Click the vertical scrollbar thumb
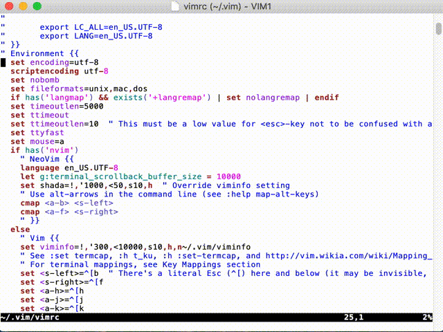Image resolution: width=443 pixels, height=332 pixels. pos(438,28)
